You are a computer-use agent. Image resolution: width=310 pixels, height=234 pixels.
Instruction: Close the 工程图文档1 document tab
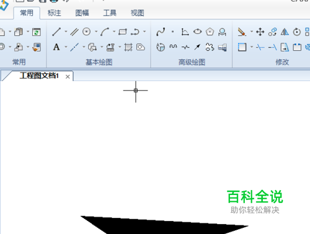68,77
